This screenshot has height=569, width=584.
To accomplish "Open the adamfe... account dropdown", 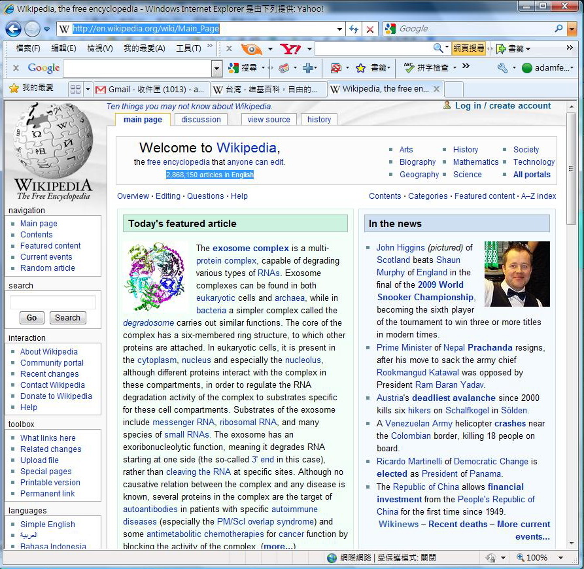I will click(x=547, y=68).
